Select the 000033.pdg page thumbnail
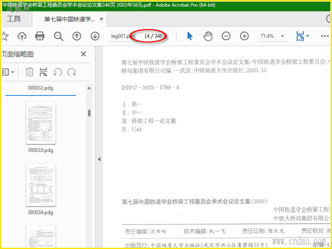The height and width of the screenshot is (249, 332). (x=41, y=122)
